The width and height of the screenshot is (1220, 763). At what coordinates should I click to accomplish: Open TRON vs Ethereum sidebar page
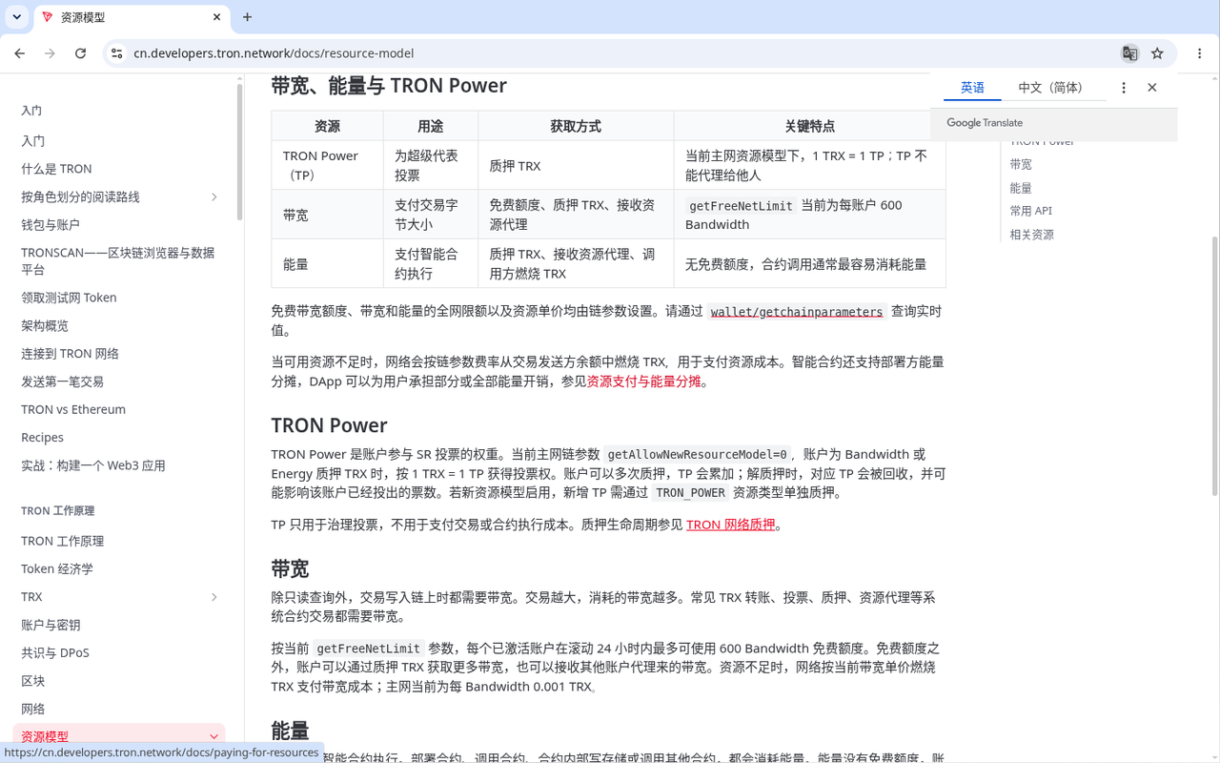(73, 409)
